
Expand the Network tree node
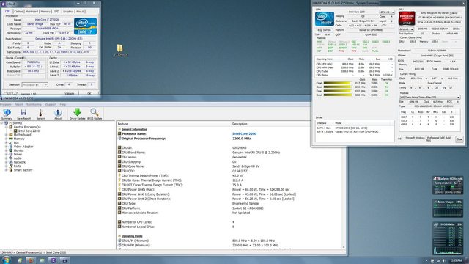7,162
